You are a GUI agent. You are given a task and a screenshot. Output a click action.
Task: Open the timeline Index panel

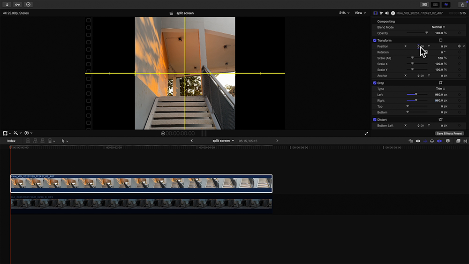[x=11, y=141]
